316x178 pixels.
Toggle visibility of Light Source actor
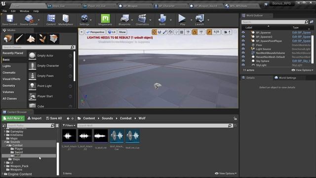243,49
